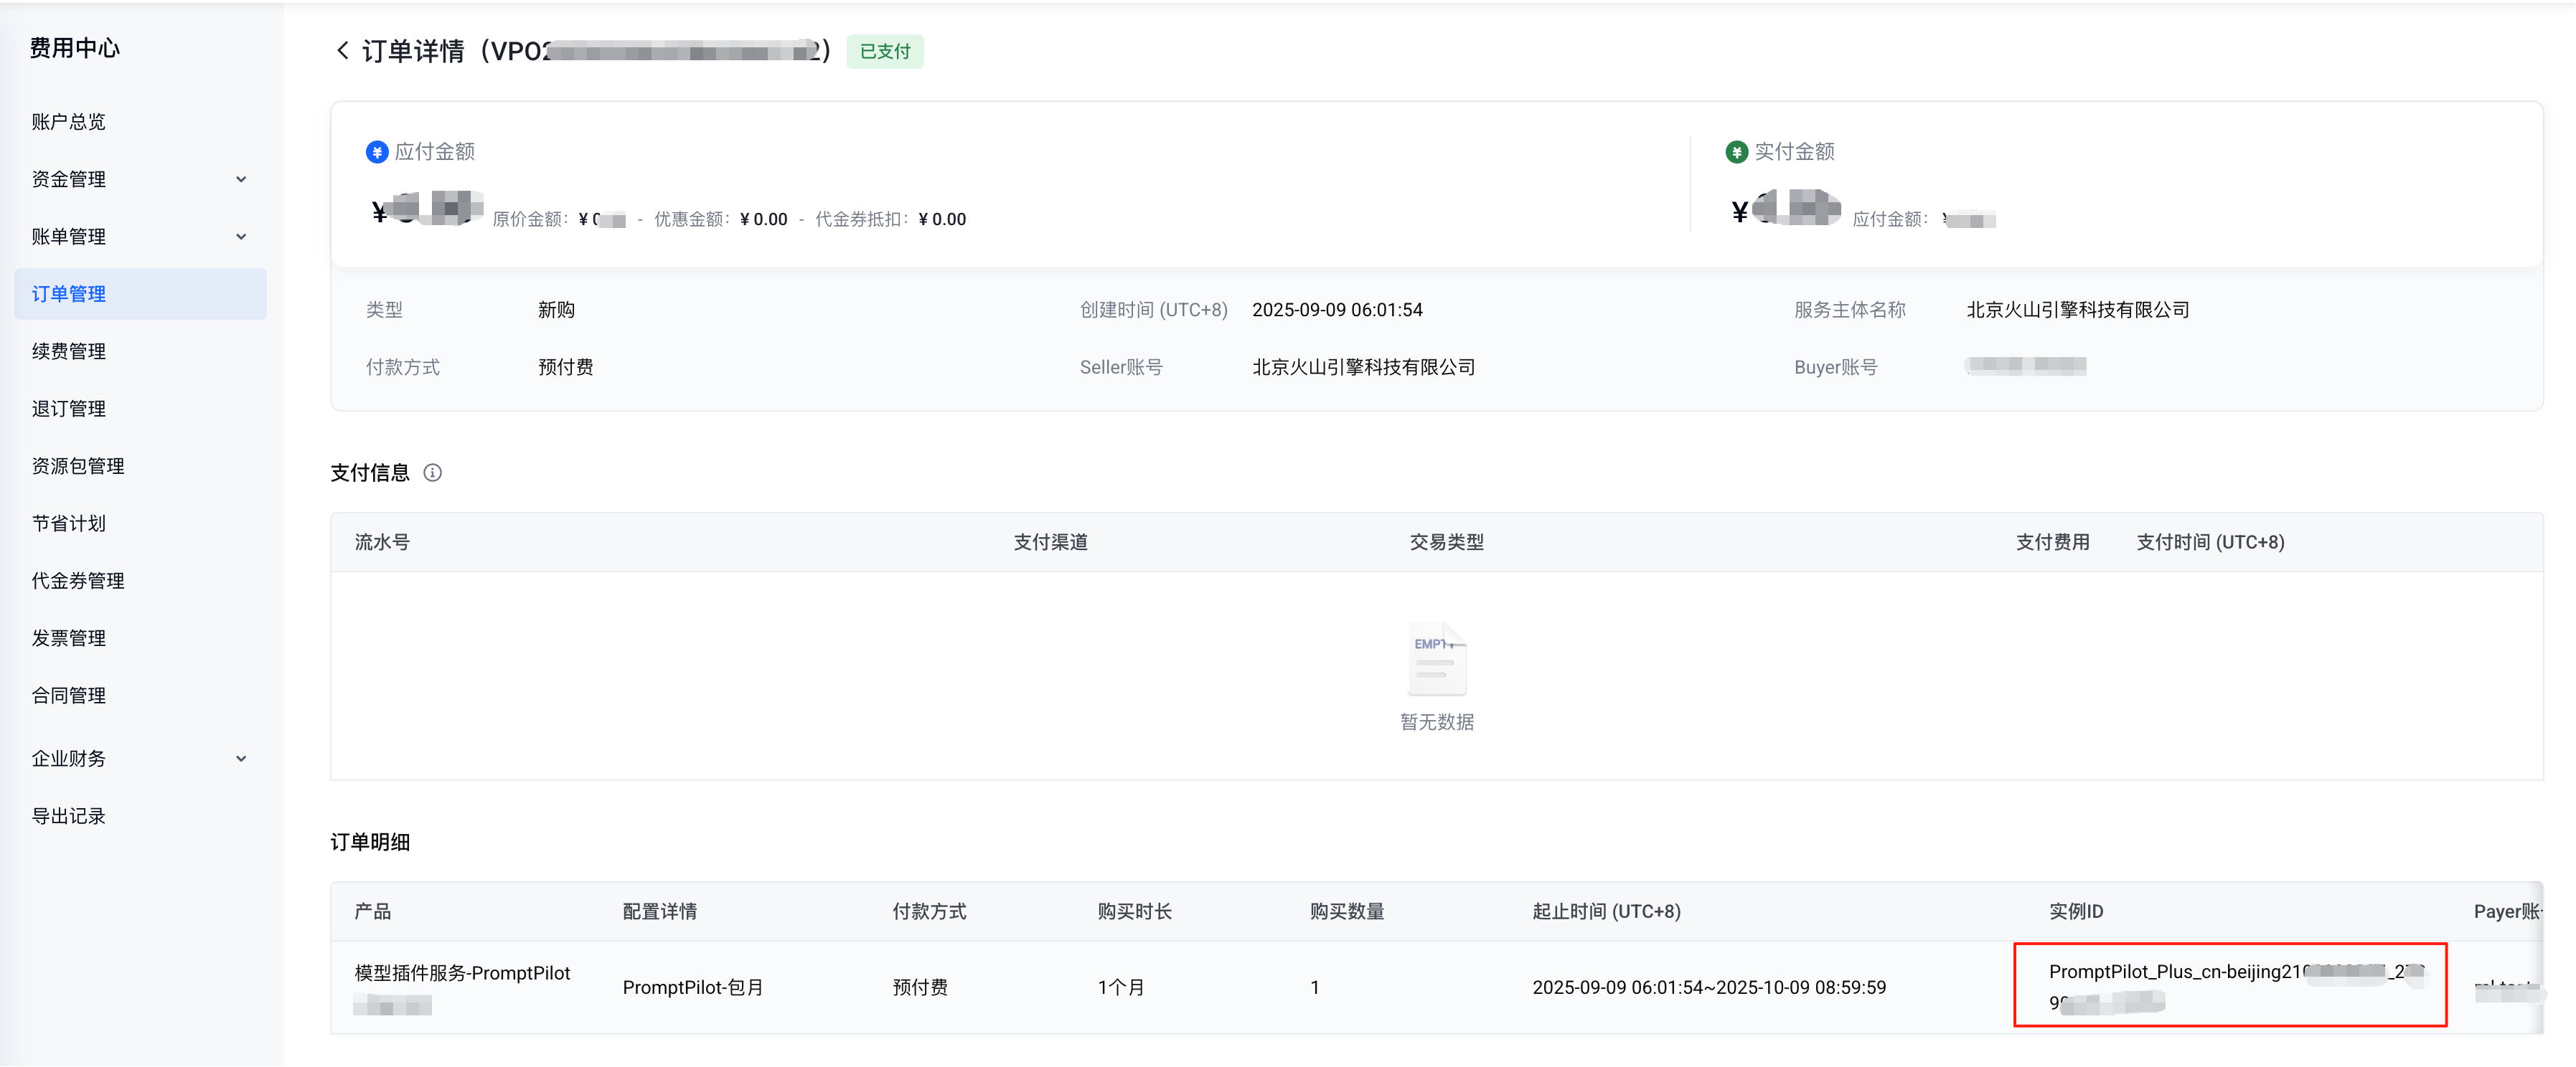The height and width of the screenshot is (1067, 2576).
Task: Click the 已支付 status tag
Action: coord(884,51)
